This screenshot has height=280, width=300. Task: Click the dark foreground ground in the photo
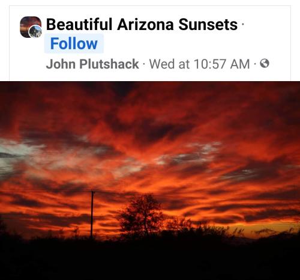pyautogui.click(x=150, y=260)
